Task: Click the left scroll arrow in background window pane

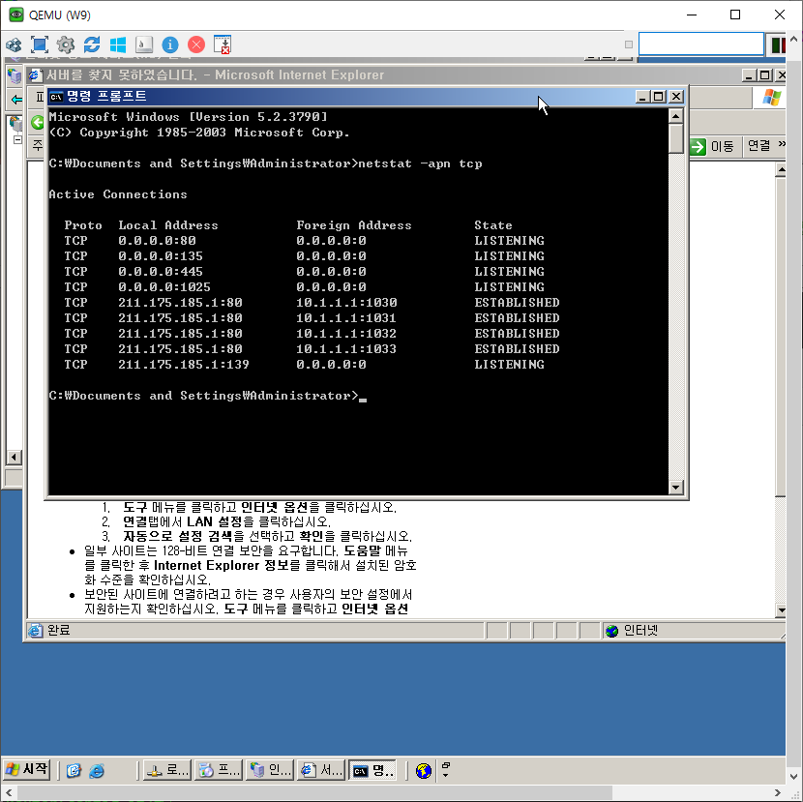Action: tap(15, 458)
